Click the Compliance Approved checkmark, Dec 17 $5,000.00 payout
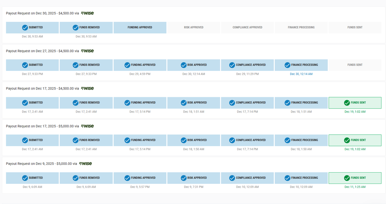386x204 pixels. [232, 140]
